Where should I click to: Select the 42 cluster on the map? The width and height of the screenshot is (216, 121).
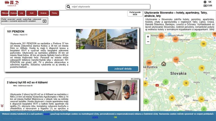pos(172,98)
